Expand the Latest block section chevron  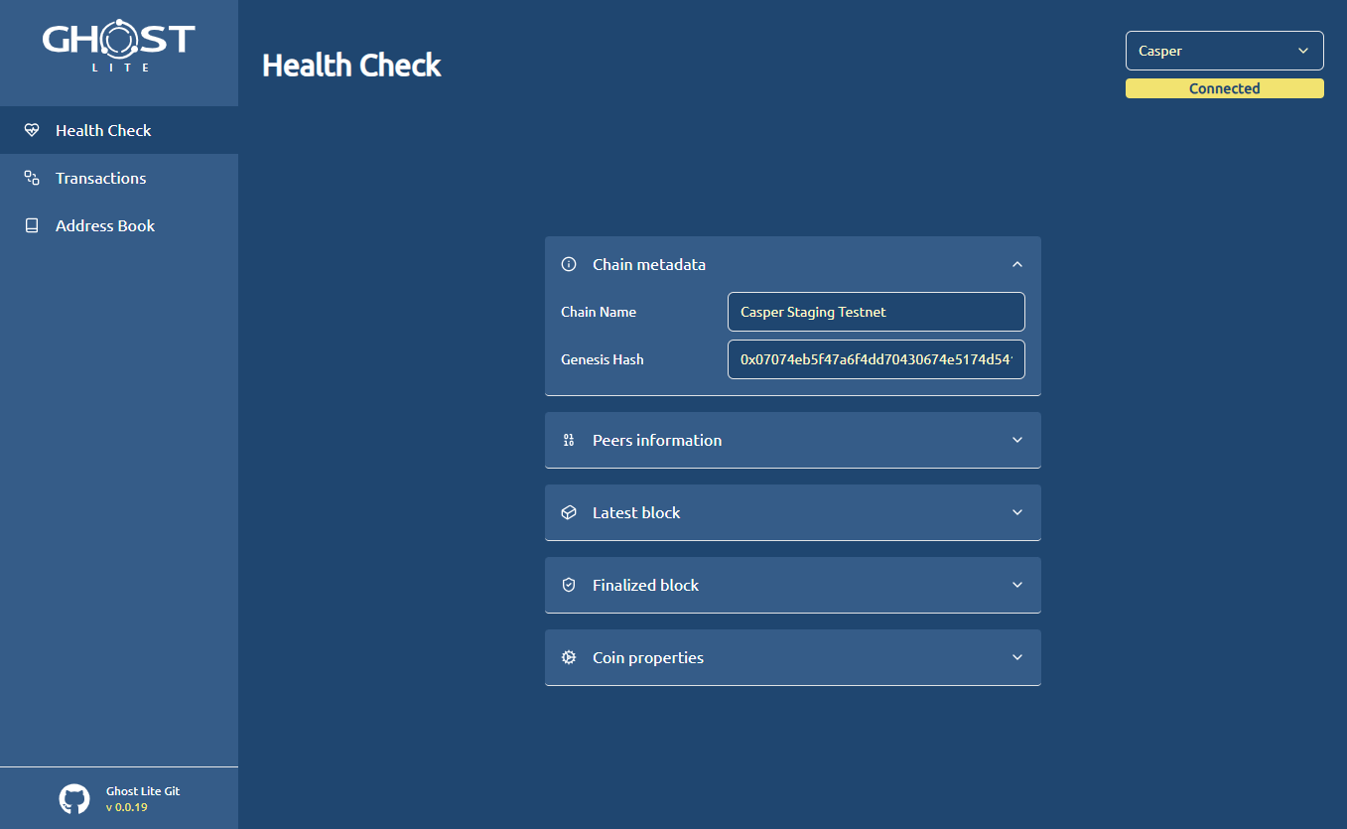pos(1016,512)
